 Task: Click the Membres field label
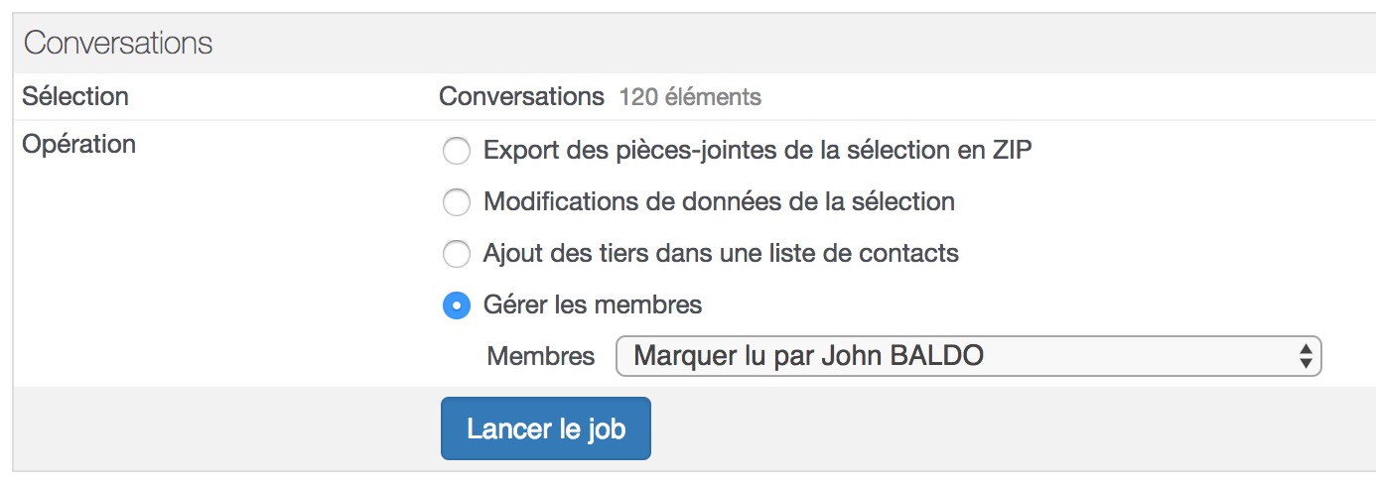click(541, 356)
